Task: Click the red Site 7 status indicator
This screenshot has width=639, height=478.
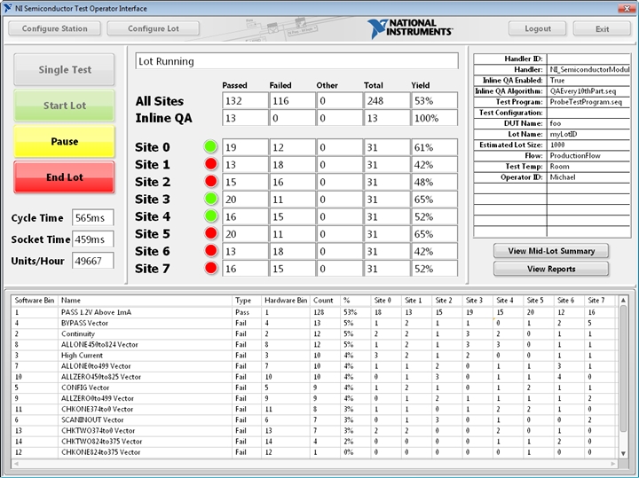Action: click(x=210, y=269)
